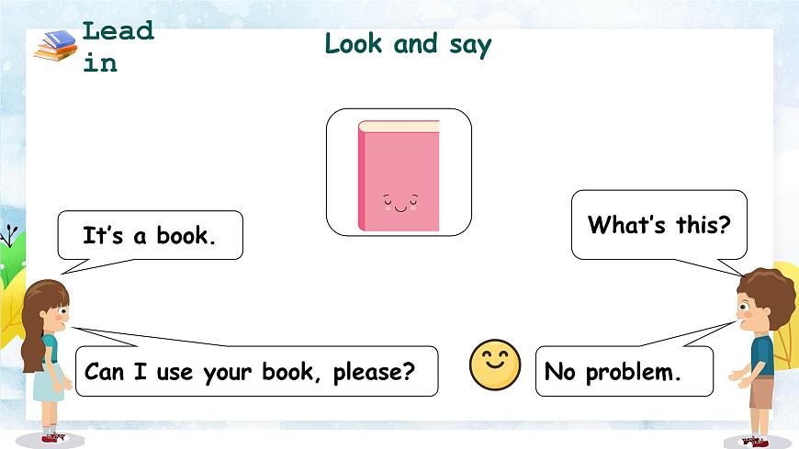The width and height of the screenshot is (799, 449).
Task: Click the girl's red shoes
Action: 54,437
